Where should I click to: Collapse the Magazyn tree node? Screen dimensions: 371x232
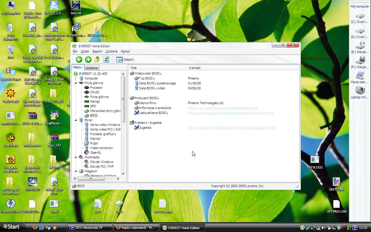click(x=76, y=171)
